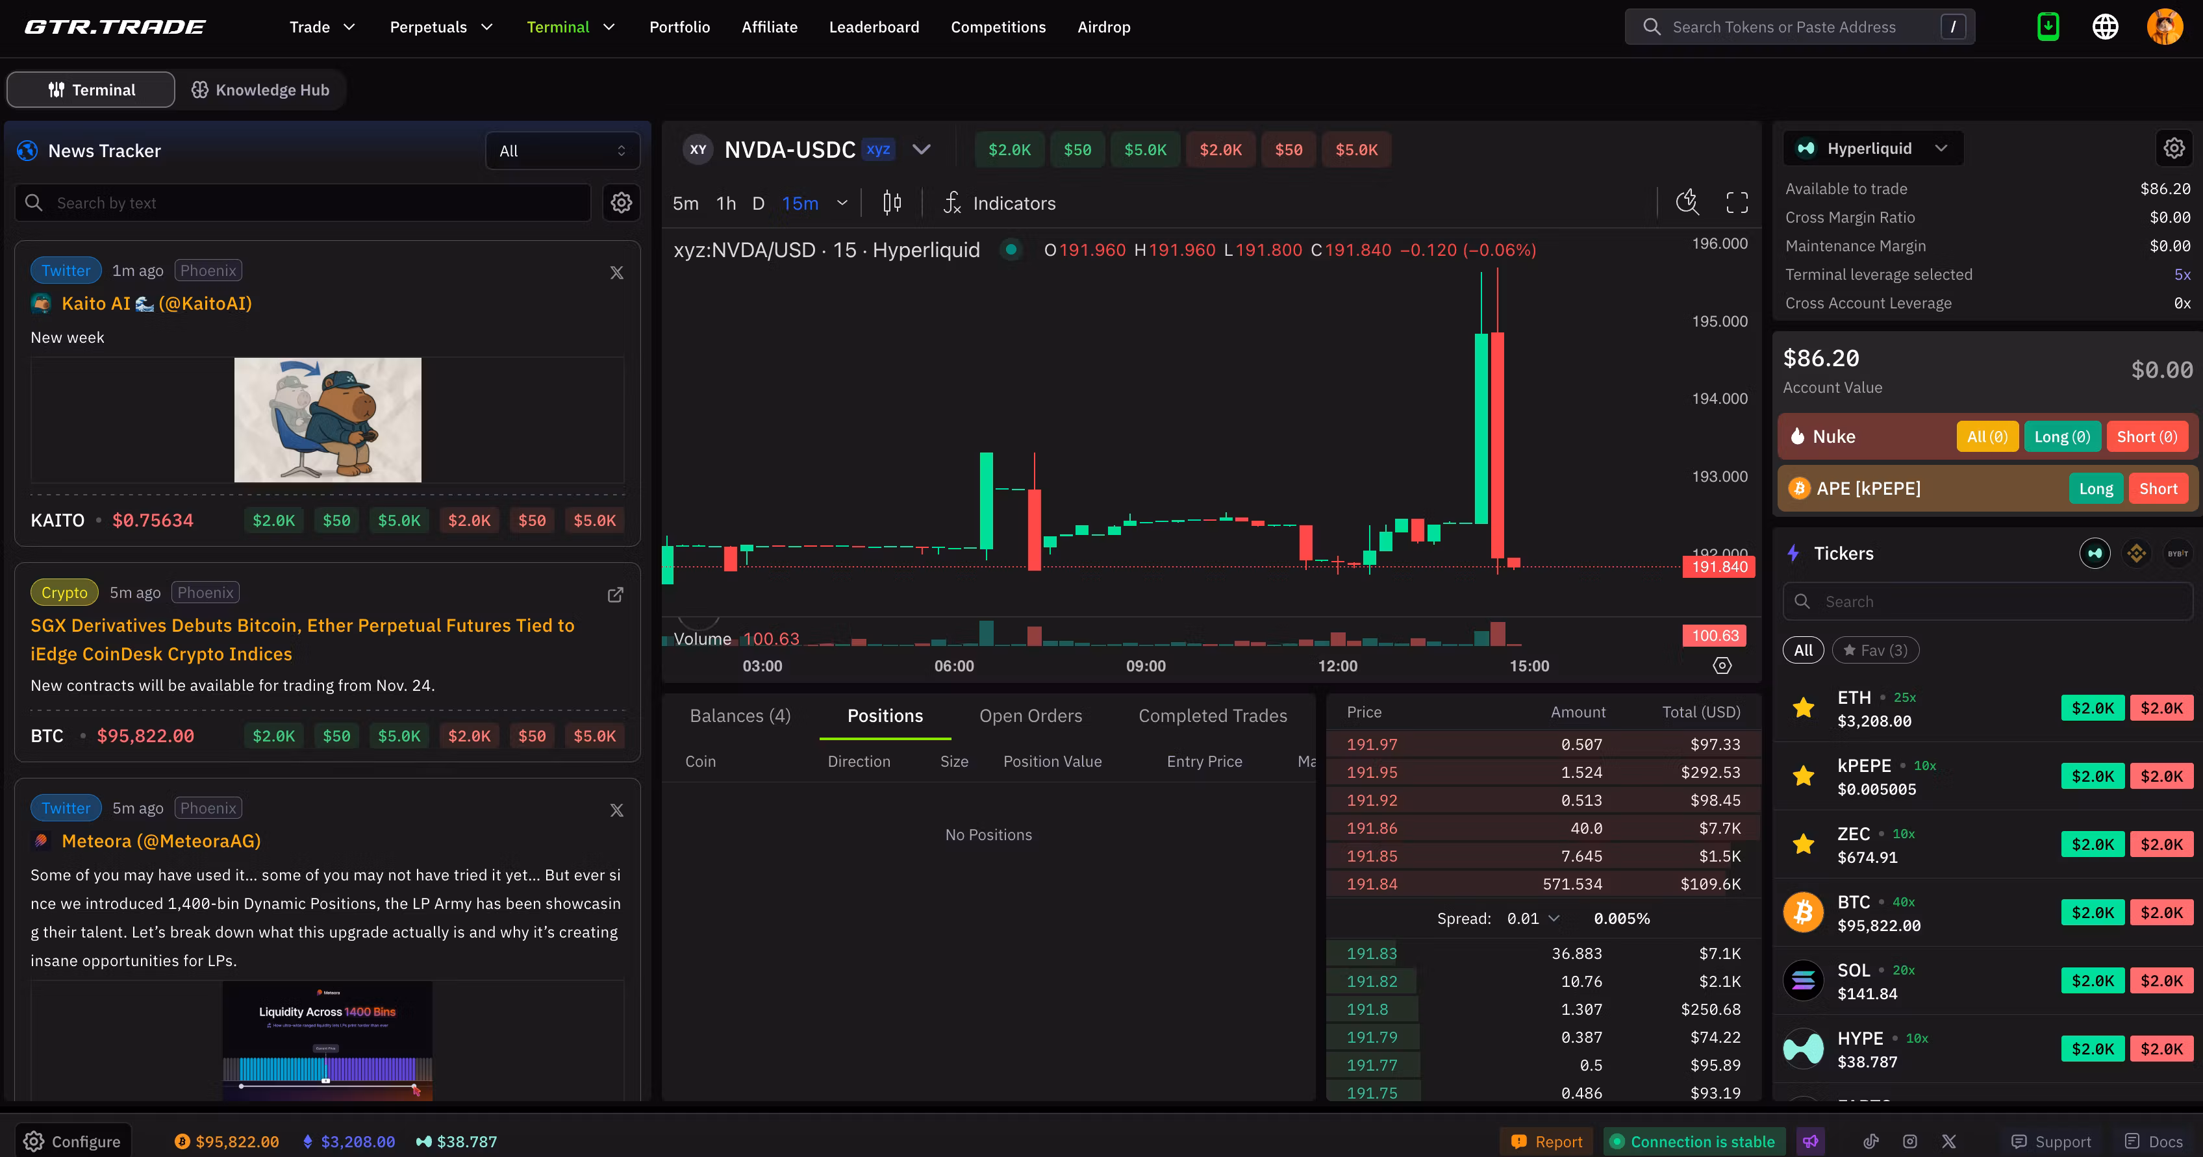The image size is (2203, 1157).
Task: Toggle ETH favorite star
Action: (1804, 708)
